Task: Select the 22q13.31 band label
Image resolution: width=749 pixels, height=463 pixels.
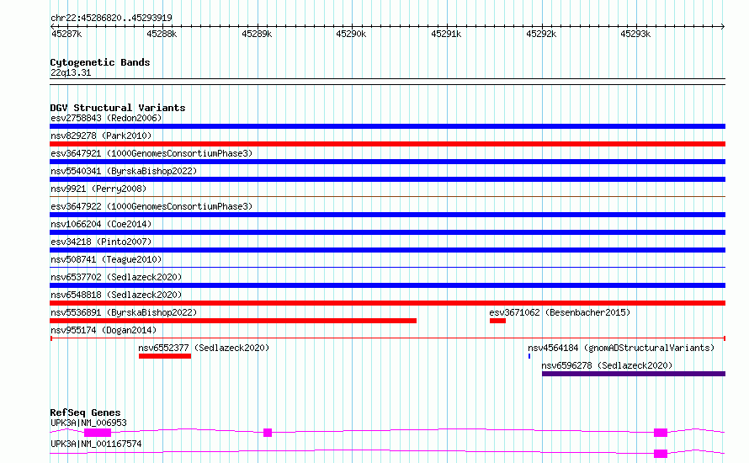Action: point(71,72)
